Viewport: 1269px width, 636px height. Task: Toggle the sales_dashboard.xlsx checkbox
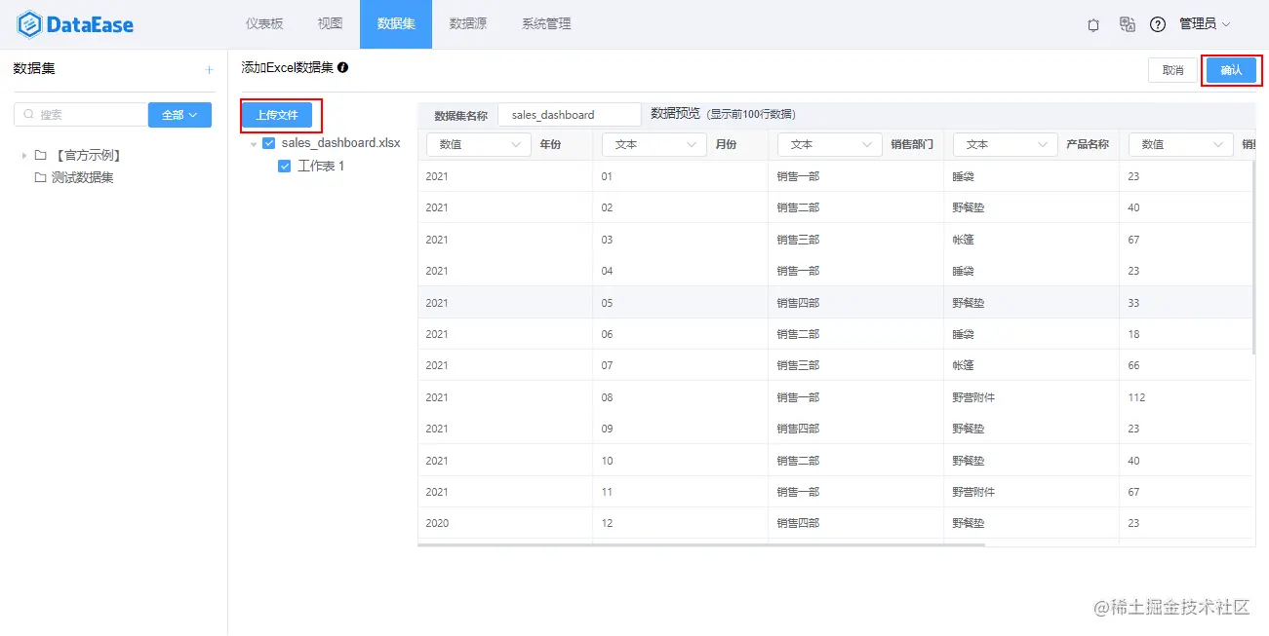(x=269, y=143)
